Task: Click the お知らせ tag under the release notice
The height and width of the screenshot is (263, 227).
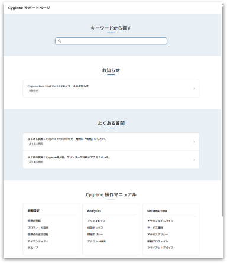Action: pyautogui.click(x=34, y=90)
